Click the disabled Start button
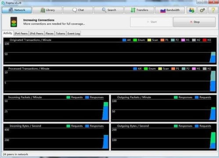 [151, 22]
